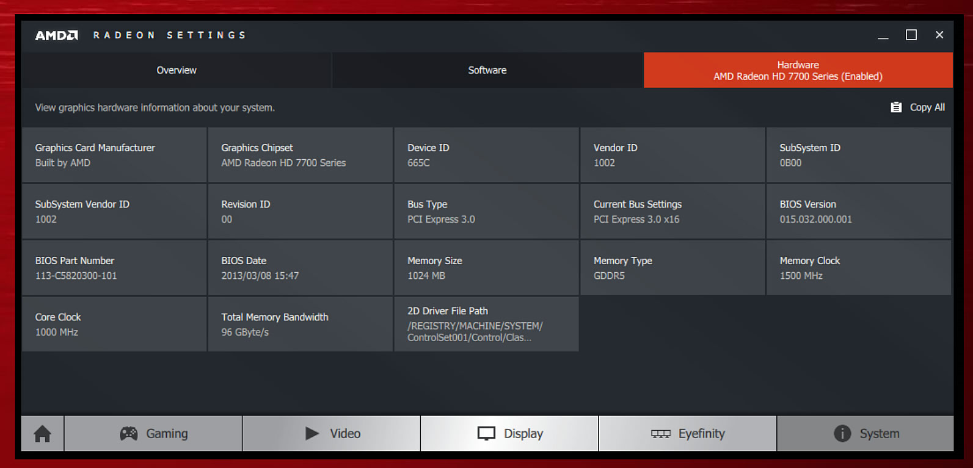Viewport: 973px width, 468px height.
Task: Switch to the Overview tab
Action: click(177, 70)
